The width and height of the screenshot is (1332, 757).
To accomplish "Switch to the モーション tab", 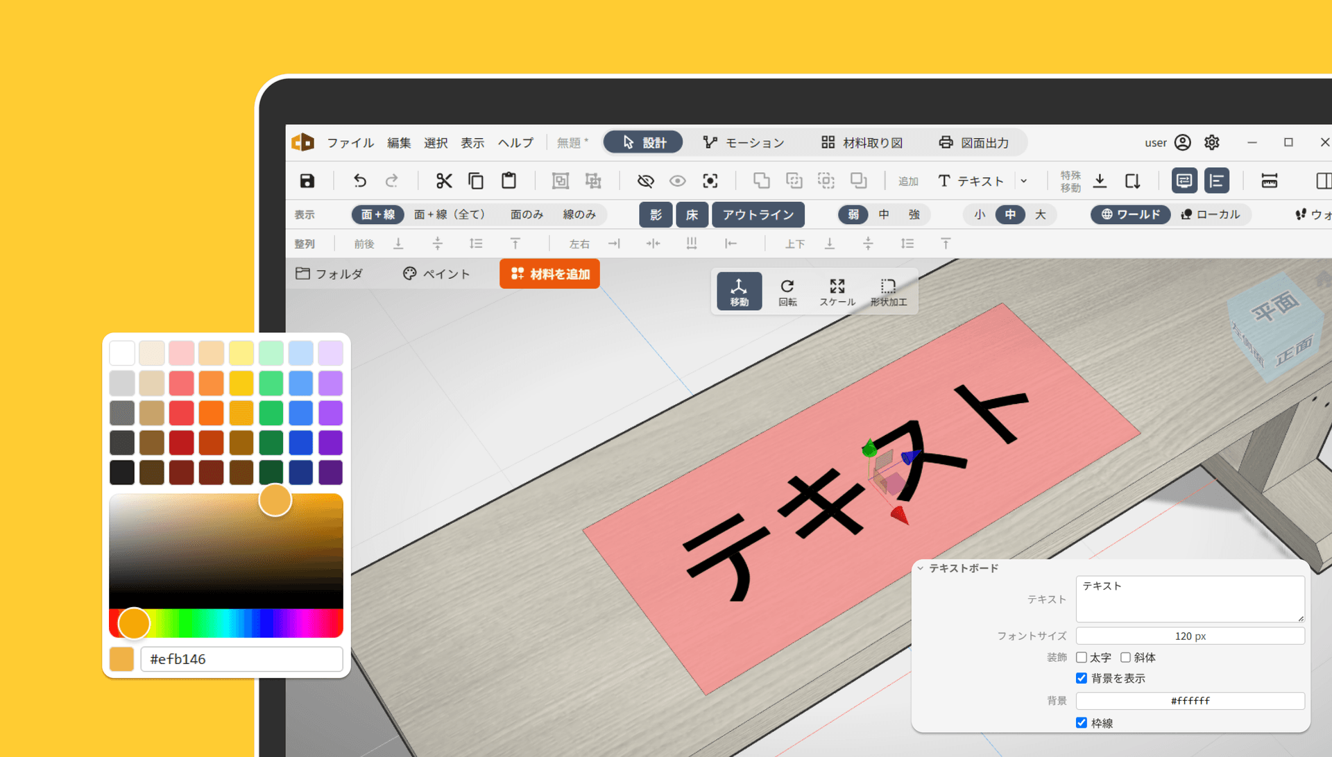I will click(743, 142).
